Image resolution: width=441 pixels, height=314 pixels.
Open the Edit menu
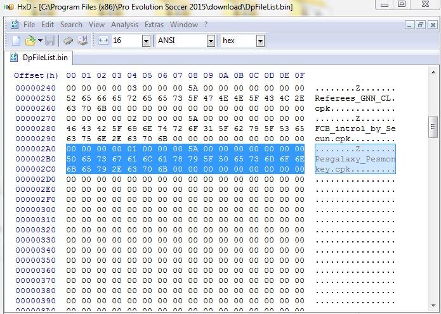(48, 25)
